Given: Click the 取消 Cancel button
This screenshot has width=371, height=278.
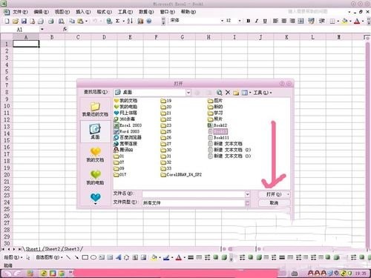Looking at the screenshot, I should 274,203.
